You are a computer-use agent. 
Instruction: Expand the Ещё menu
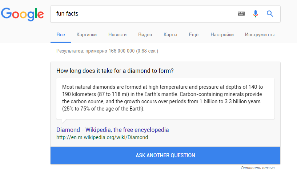click(194, 35)
